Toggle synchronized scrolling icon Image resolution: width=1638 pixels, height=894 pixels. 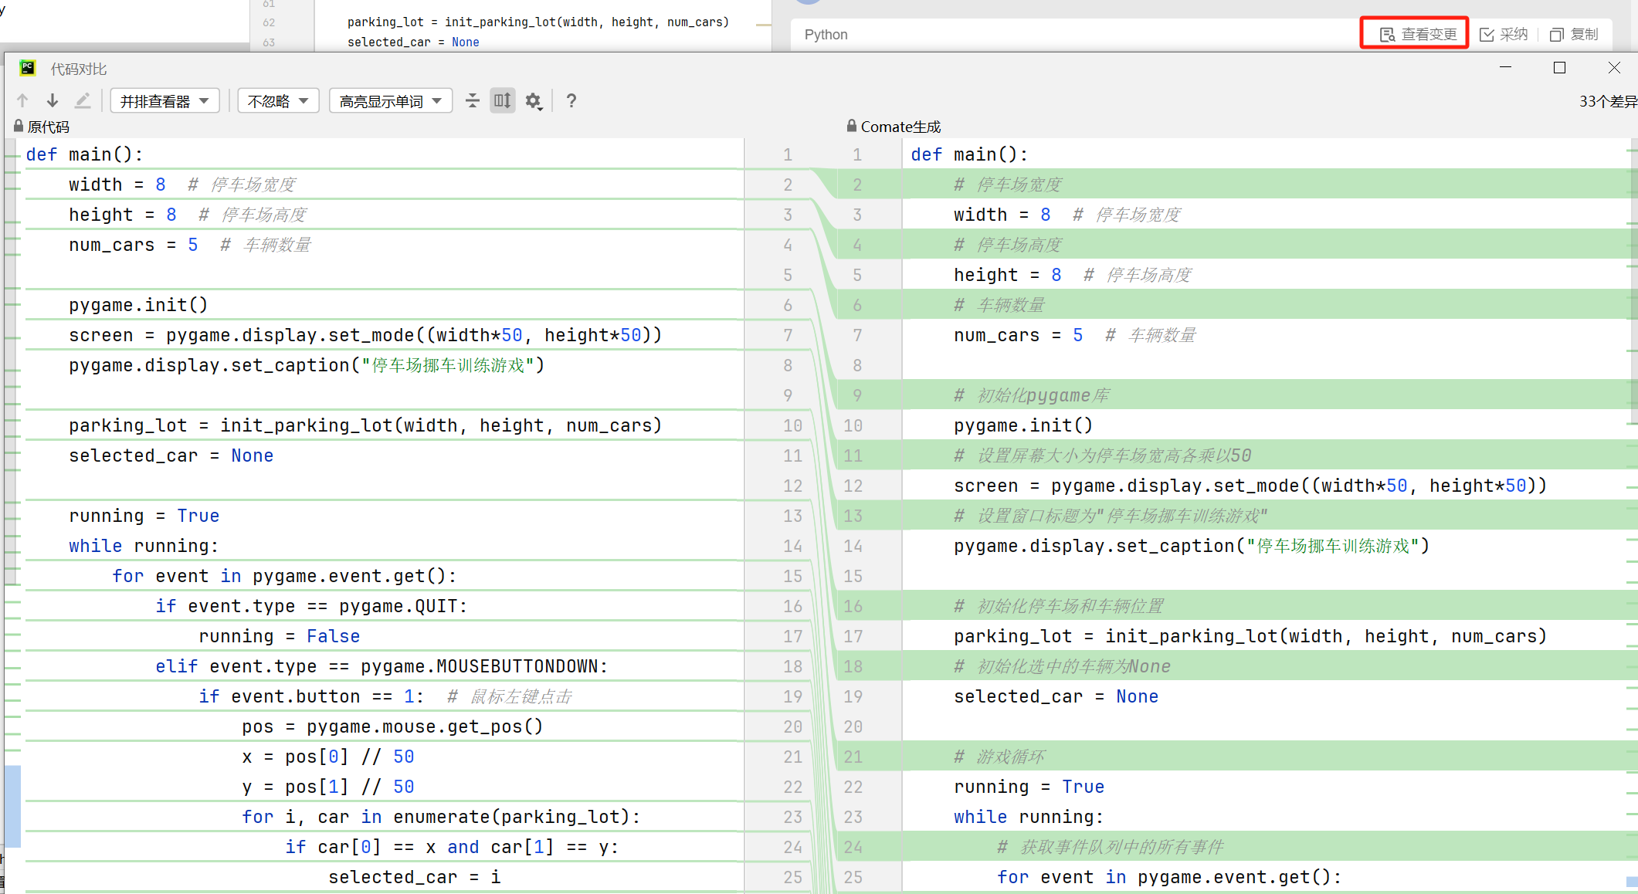[503, 100]
